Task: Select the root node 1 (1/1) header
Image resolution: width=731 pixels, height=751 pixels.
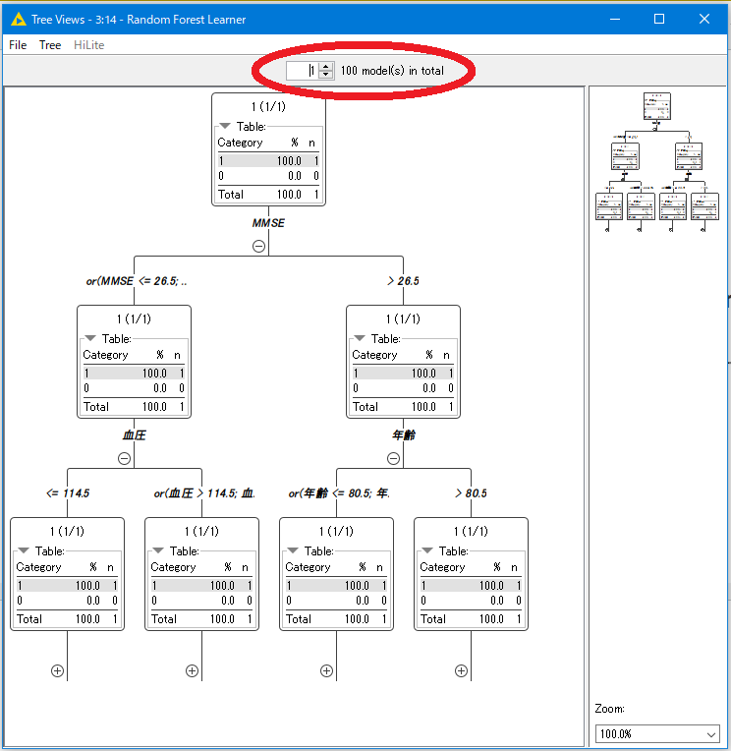Action: coord(268,106)
